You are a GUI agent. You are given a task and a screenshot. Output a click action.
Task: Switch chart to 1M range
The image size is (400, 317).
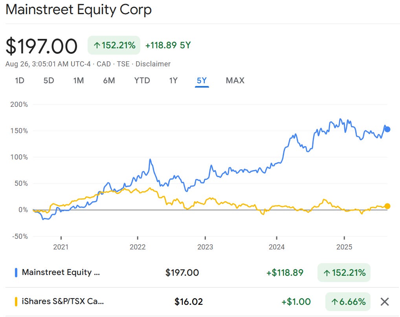click(79, 81)
